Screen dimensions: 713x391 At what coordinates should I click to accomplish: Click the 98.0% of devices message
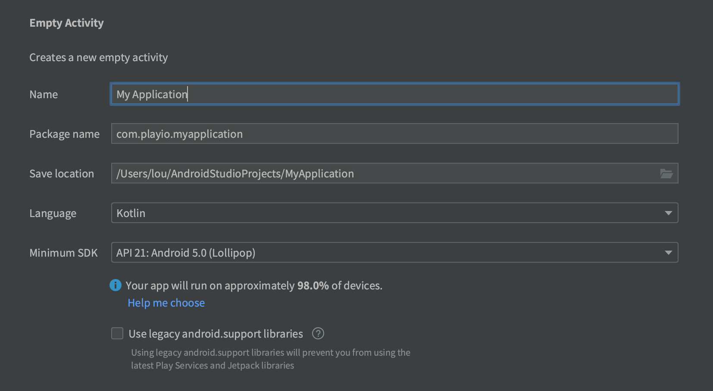(x=254, y=285)
